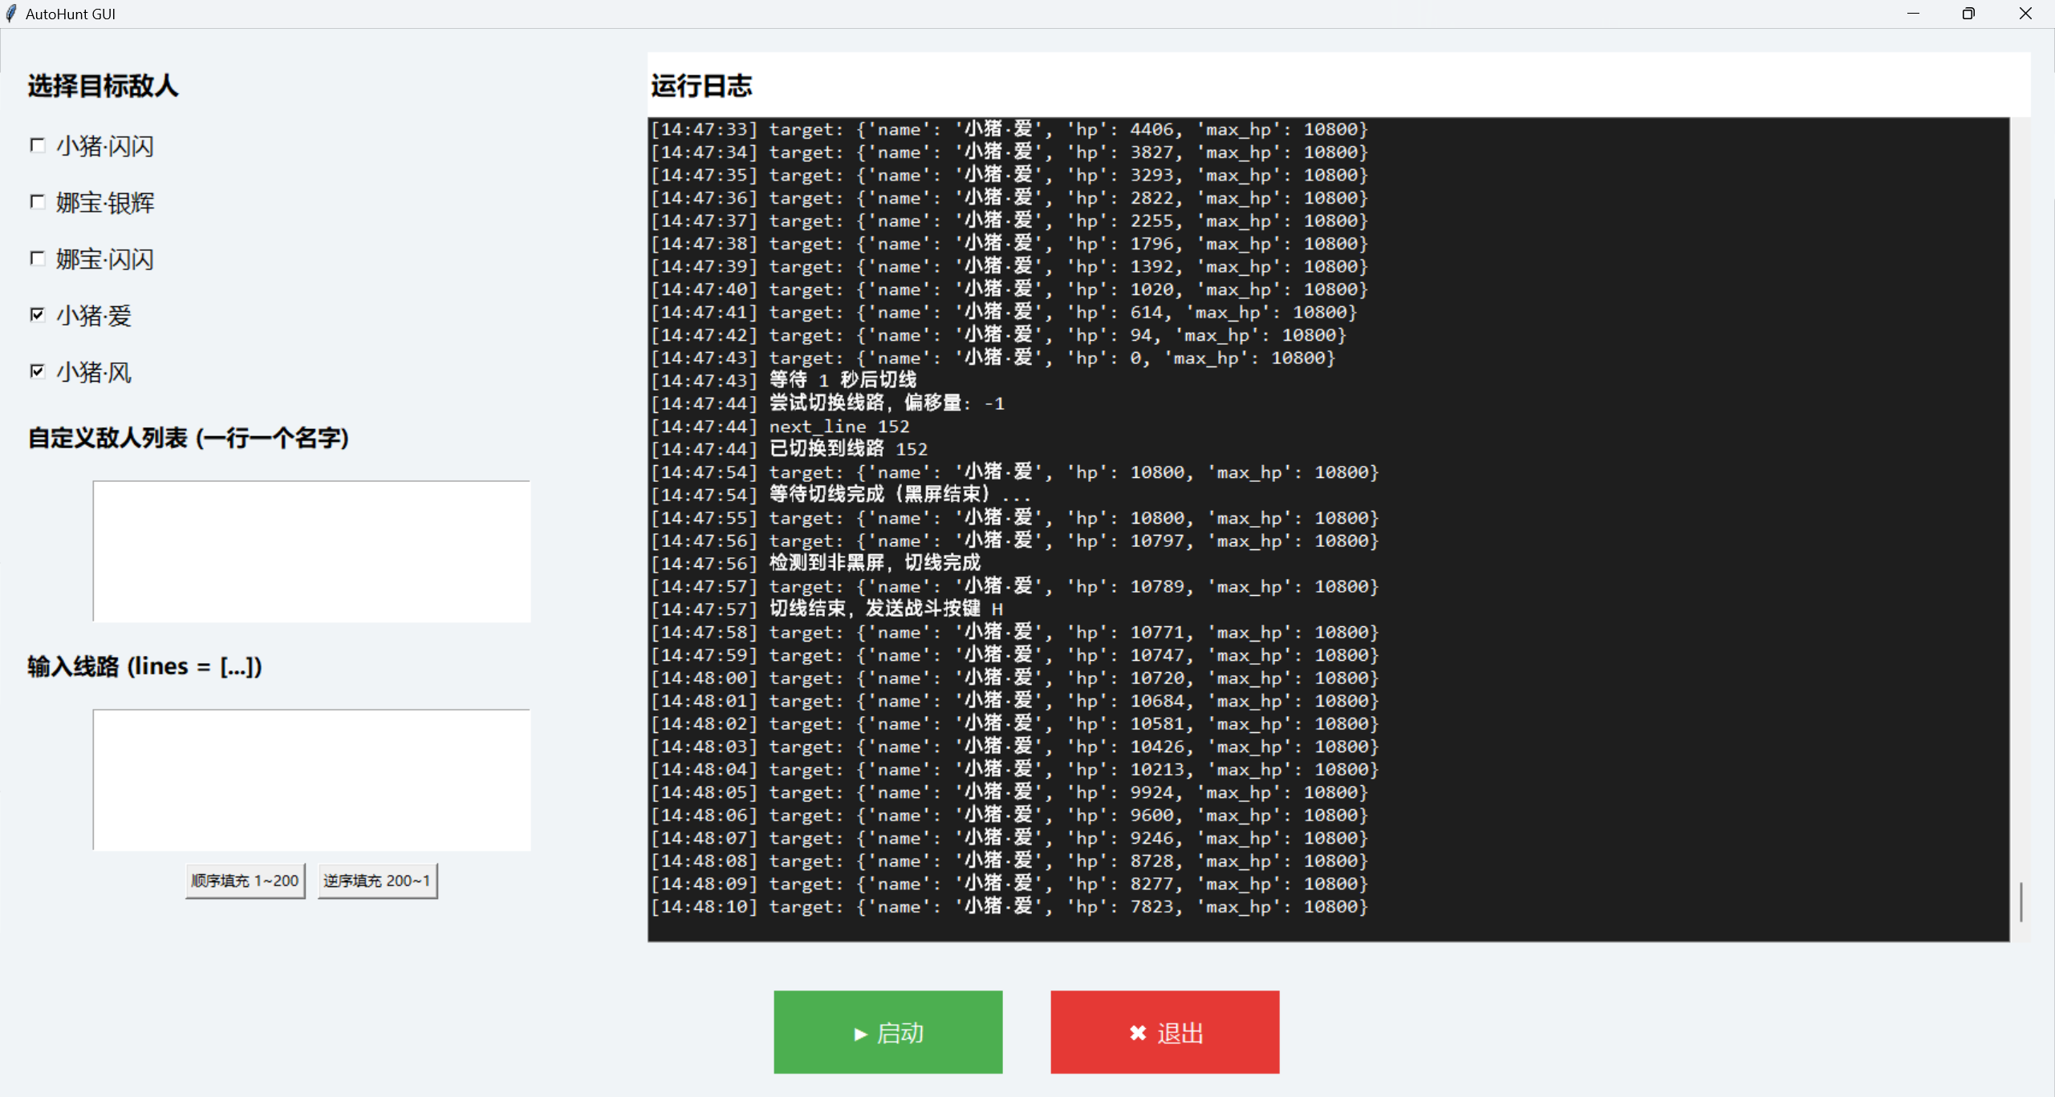Tick the 娜宝·闪闪 checkbox

[37, 258]
